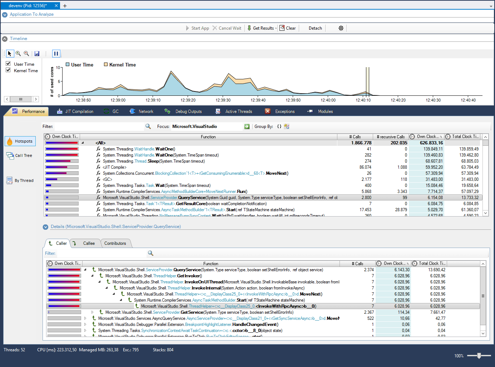Click the User Time legend swatch
This screenshot has width=495, height=367.
[x=68, y=65]
